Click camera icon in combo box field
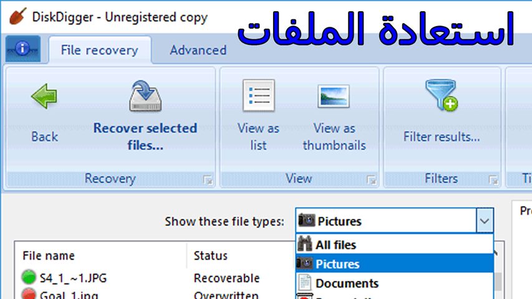 tap(306, 221)
